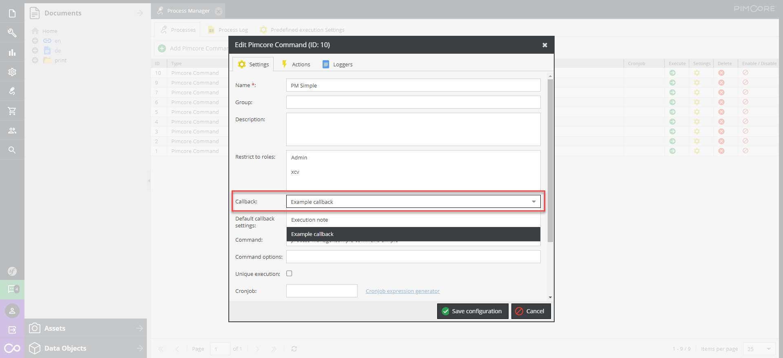Open the Marketing bar chart icon
Image resolution: width=783 pixels, height=358 pixels.
point(12,52)
